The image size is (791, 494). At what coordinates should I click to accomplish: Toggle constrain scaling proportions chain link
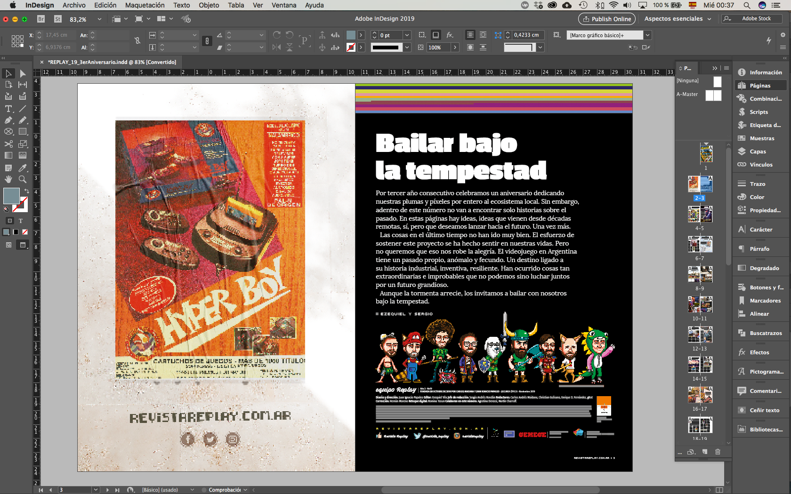click(207, 41)
